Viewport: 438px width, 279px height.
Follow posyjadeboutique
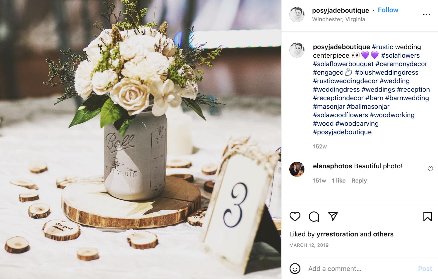(388, 10)
